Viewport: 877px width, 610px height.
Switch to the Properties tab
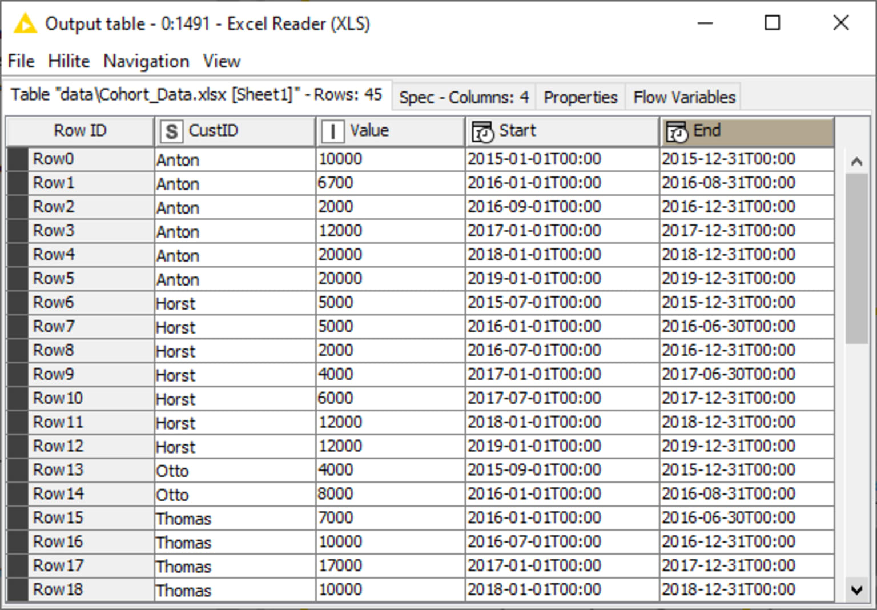pos(580,97)
